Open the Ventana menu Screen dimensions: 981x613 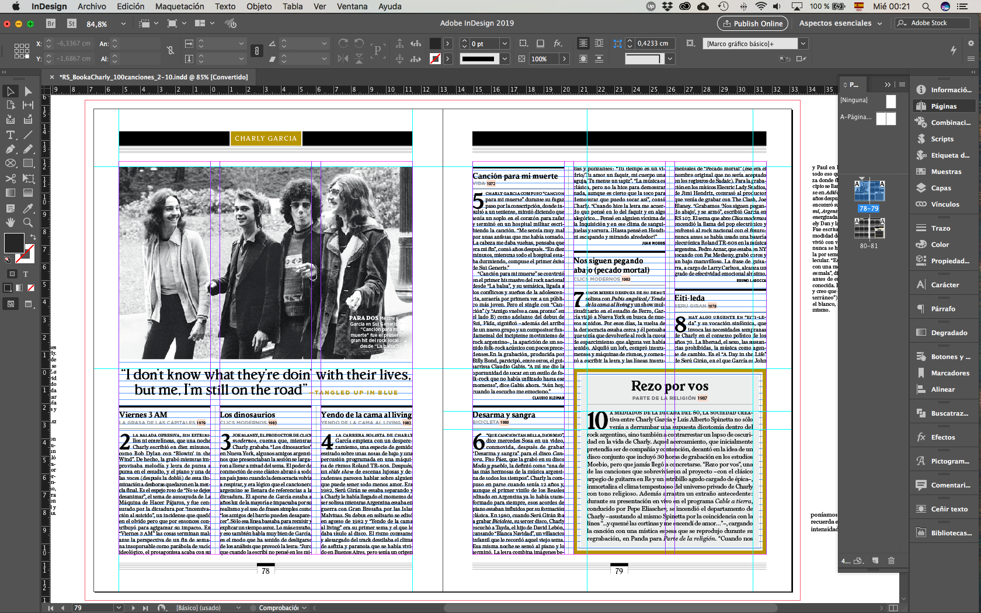pos(352,6)
